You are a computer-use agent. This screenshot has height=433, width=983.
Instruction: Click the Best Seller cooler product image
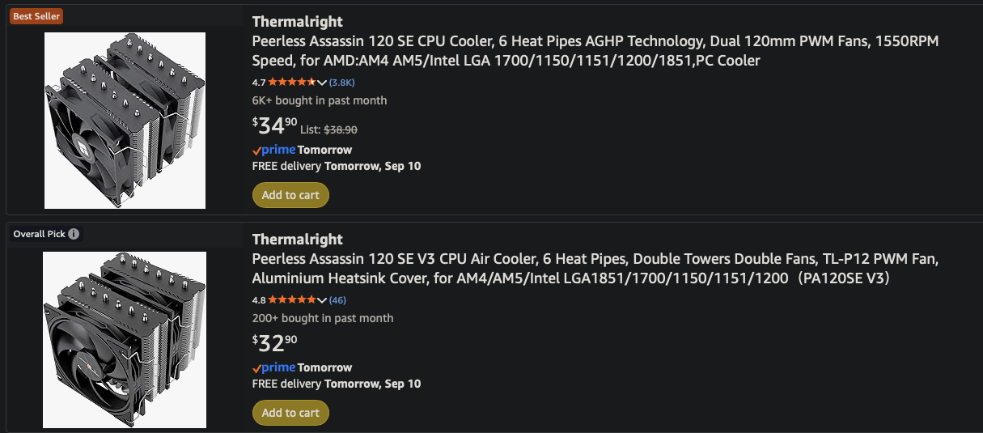click(125, 120)
